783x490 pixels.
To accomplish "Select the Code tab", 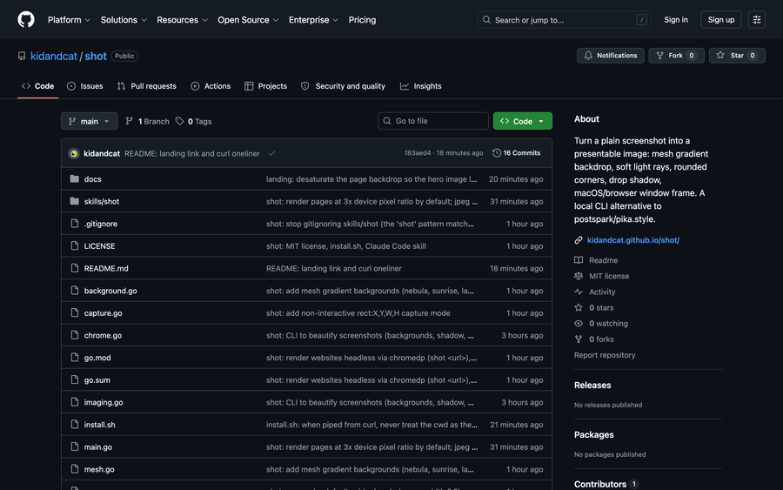I will coord(38,86).
